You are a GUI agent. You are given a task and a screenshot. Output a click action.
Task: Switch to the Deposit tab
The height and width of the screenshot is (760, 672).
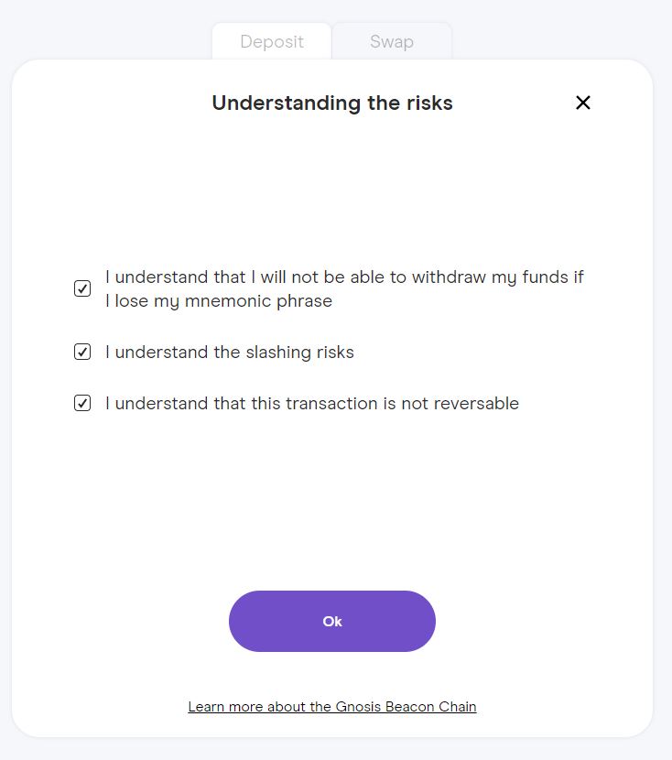click(271, 42)
